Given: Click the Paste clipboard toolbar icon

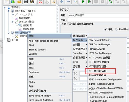Looking at the screenshot, I should [53, 2].
